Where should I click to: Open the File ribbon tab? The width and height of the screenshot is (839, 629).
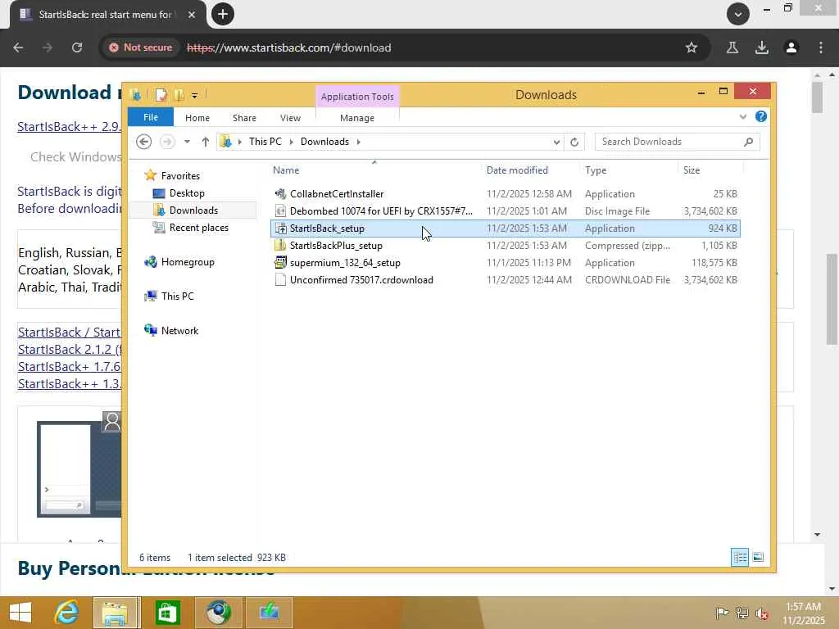pos(151,117)
